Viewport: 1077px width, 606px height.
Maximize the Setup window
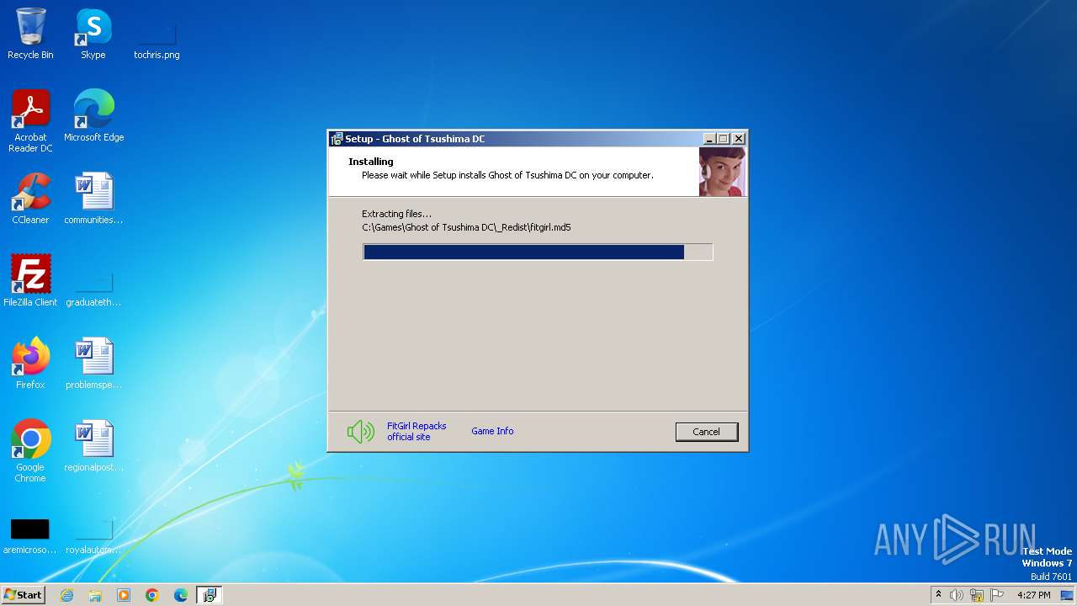(x=724, y=139)
